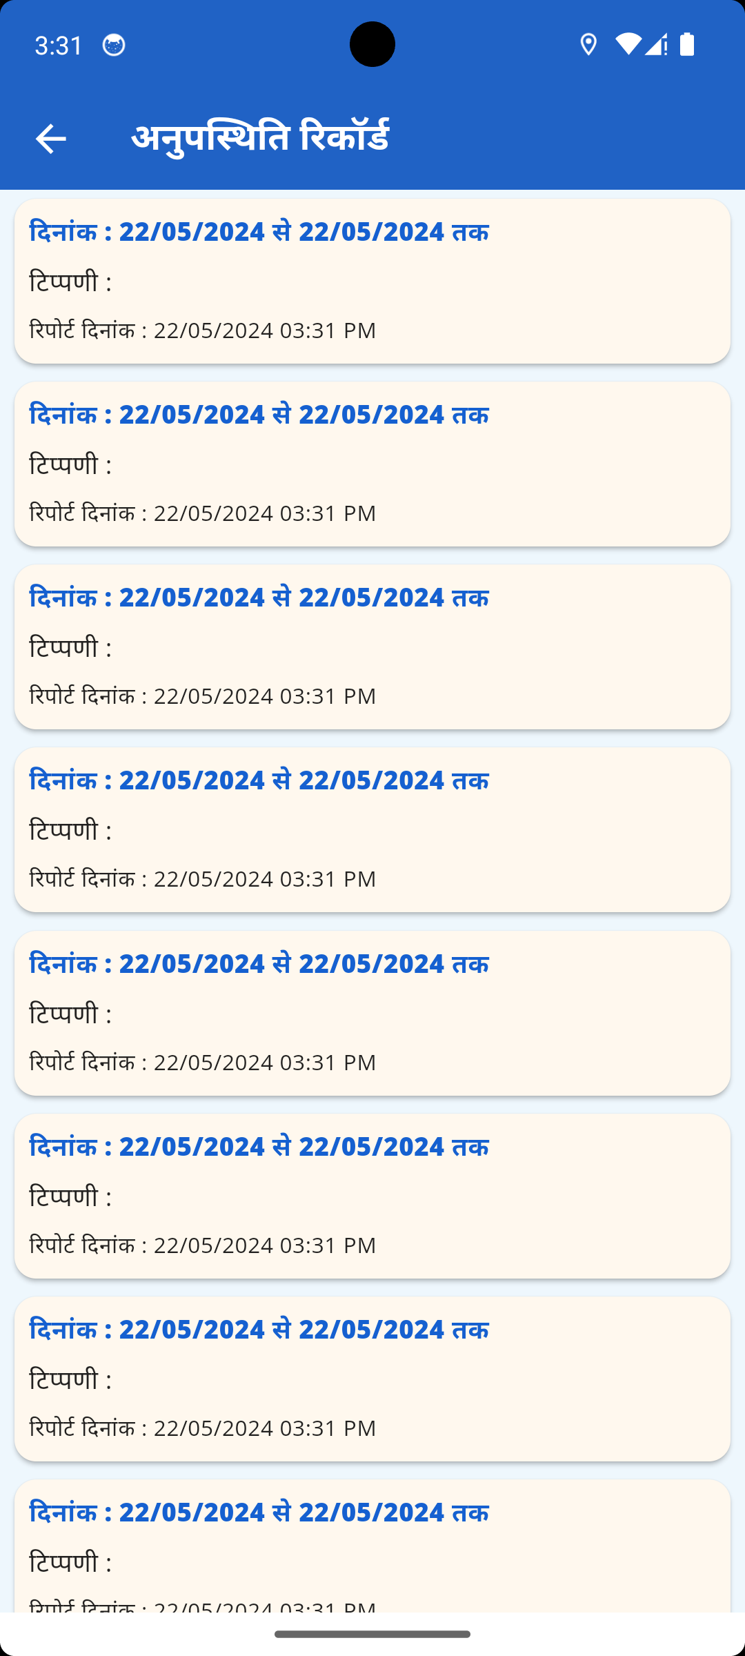The height and width of the screenshot is (1656, 745).
Task: Tap the cellular signal status icon
Action: [656, 45]
